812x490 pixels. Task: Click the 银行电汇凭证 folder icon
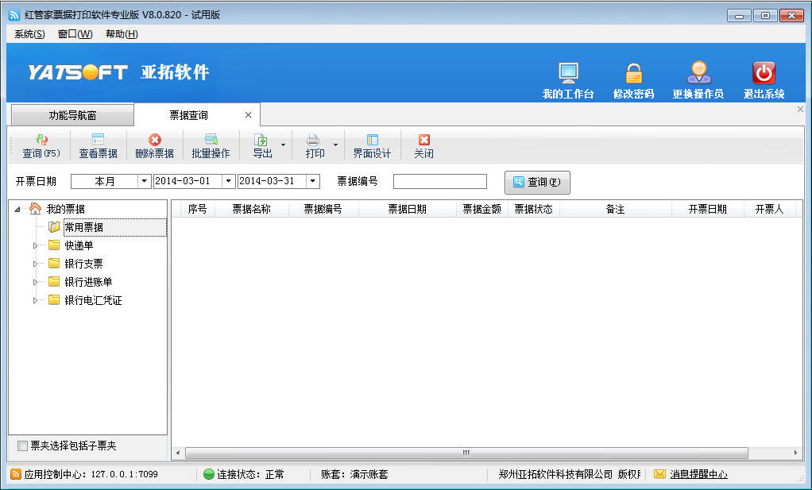tap(54, 299)
